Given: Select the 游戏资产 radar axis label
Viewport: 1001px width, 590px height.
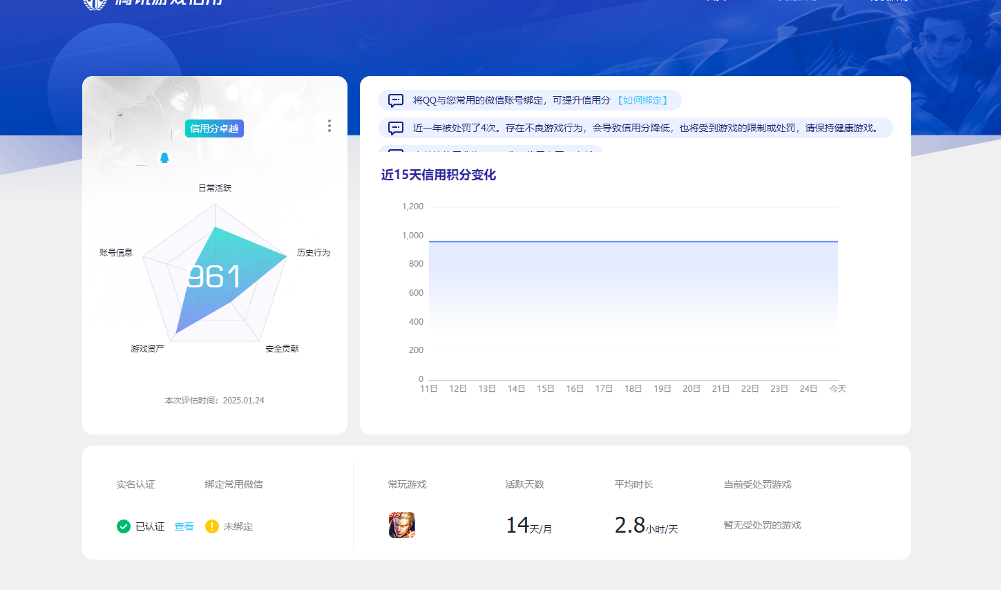Looking at the screenshot, I should [x=148, y=349].
